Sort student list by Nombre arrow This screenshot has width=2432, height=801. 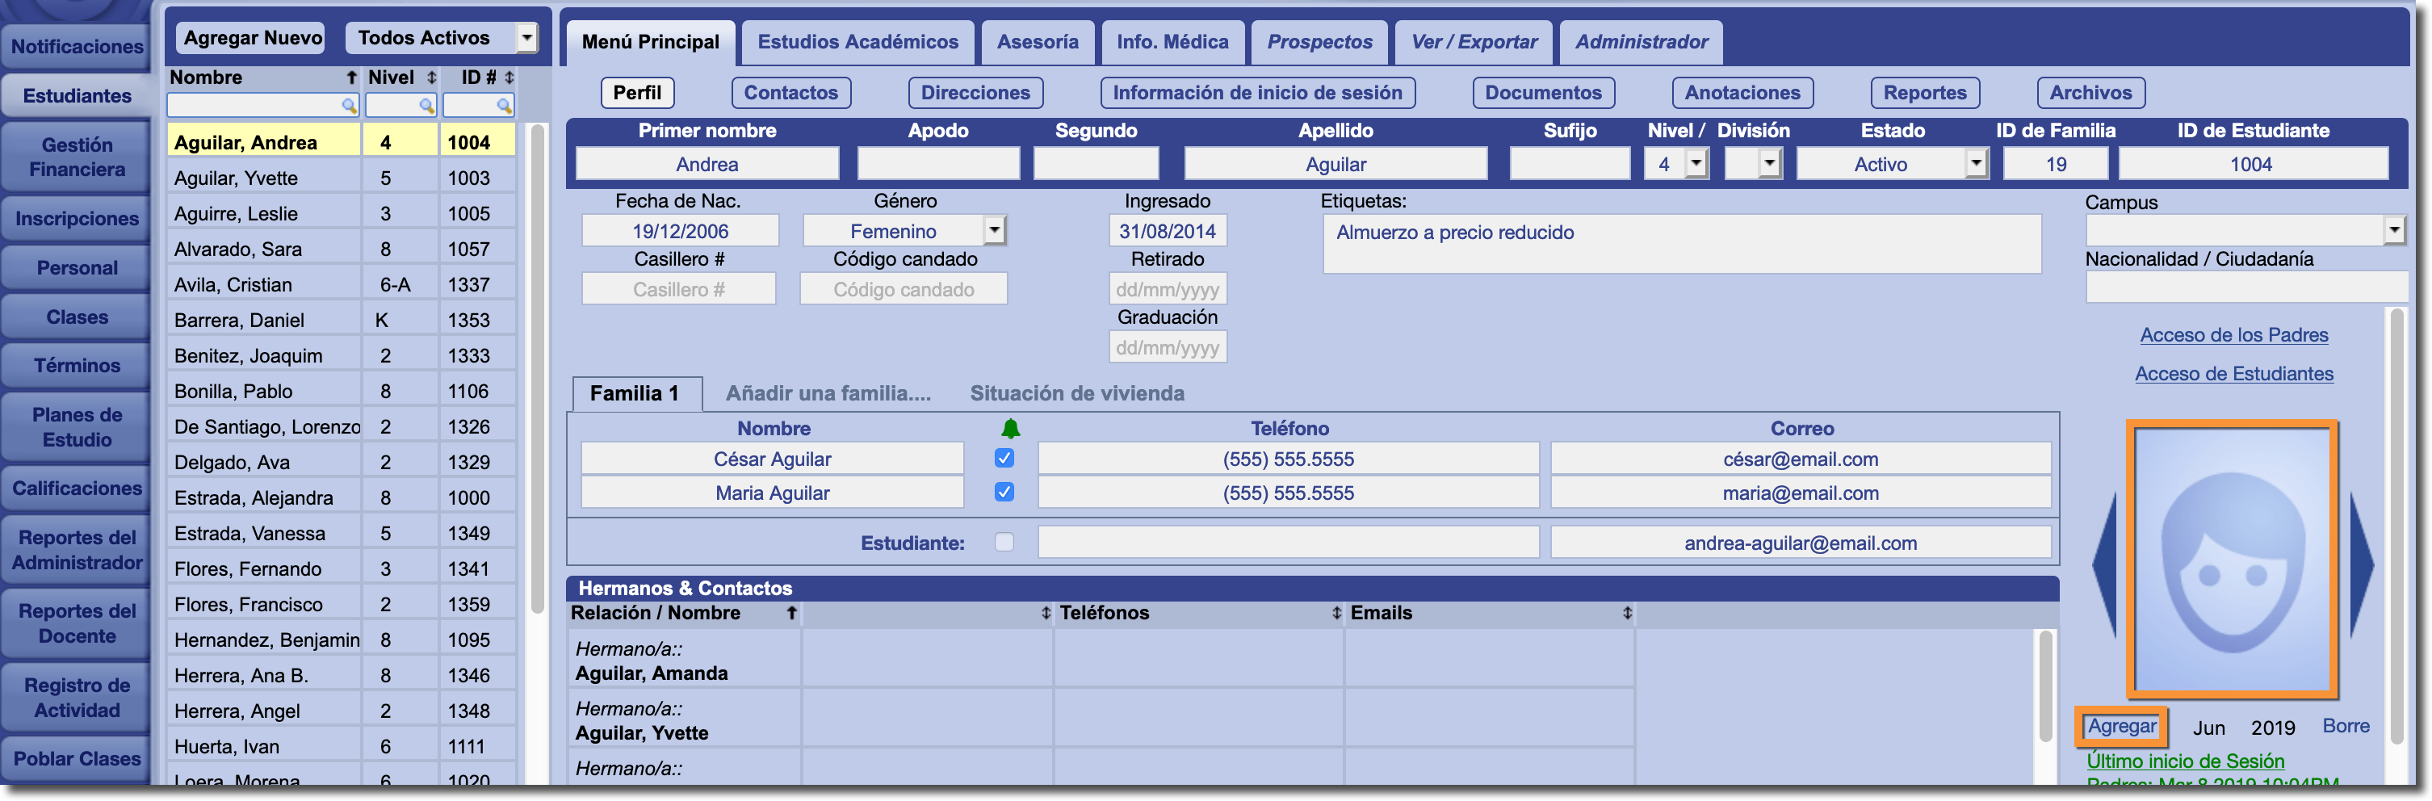pos(351,78)
